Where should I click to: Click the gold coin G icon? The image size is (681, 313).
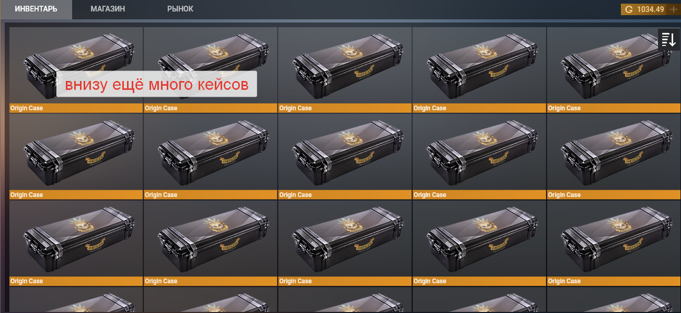(x=628, y=9)
